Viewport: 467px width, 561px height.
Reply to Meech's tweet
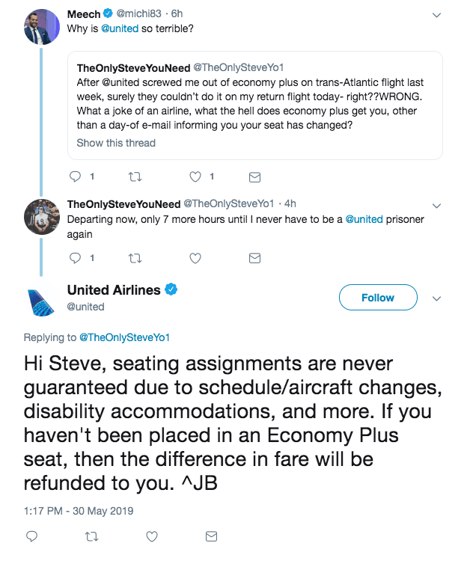tap(74, 177)
